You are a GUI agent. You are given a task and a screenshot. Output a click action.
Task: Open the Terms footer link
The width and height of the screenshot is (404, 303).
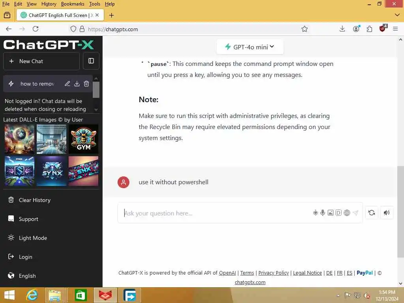coord(247,273)
